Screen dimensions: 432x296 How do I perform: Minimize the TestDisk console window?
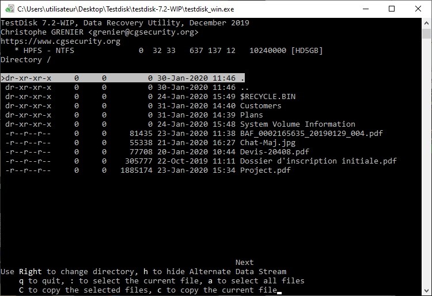point(365,9)
